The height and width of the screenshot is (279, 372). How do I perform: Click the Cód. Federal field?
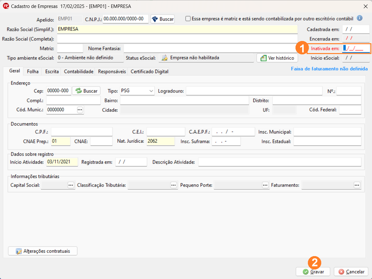click(x=350, y=110)
